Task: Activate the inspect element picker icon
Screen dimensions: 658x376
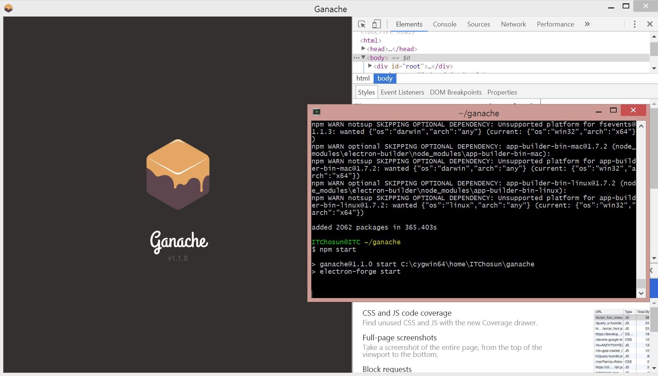Action: [361, 24]
